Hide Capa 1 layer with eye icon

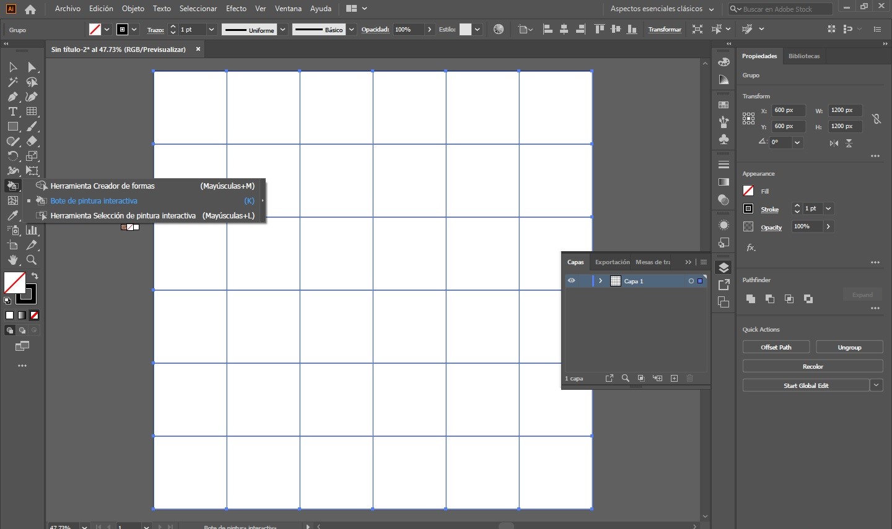pyautogui.click(x=572, y=281)
